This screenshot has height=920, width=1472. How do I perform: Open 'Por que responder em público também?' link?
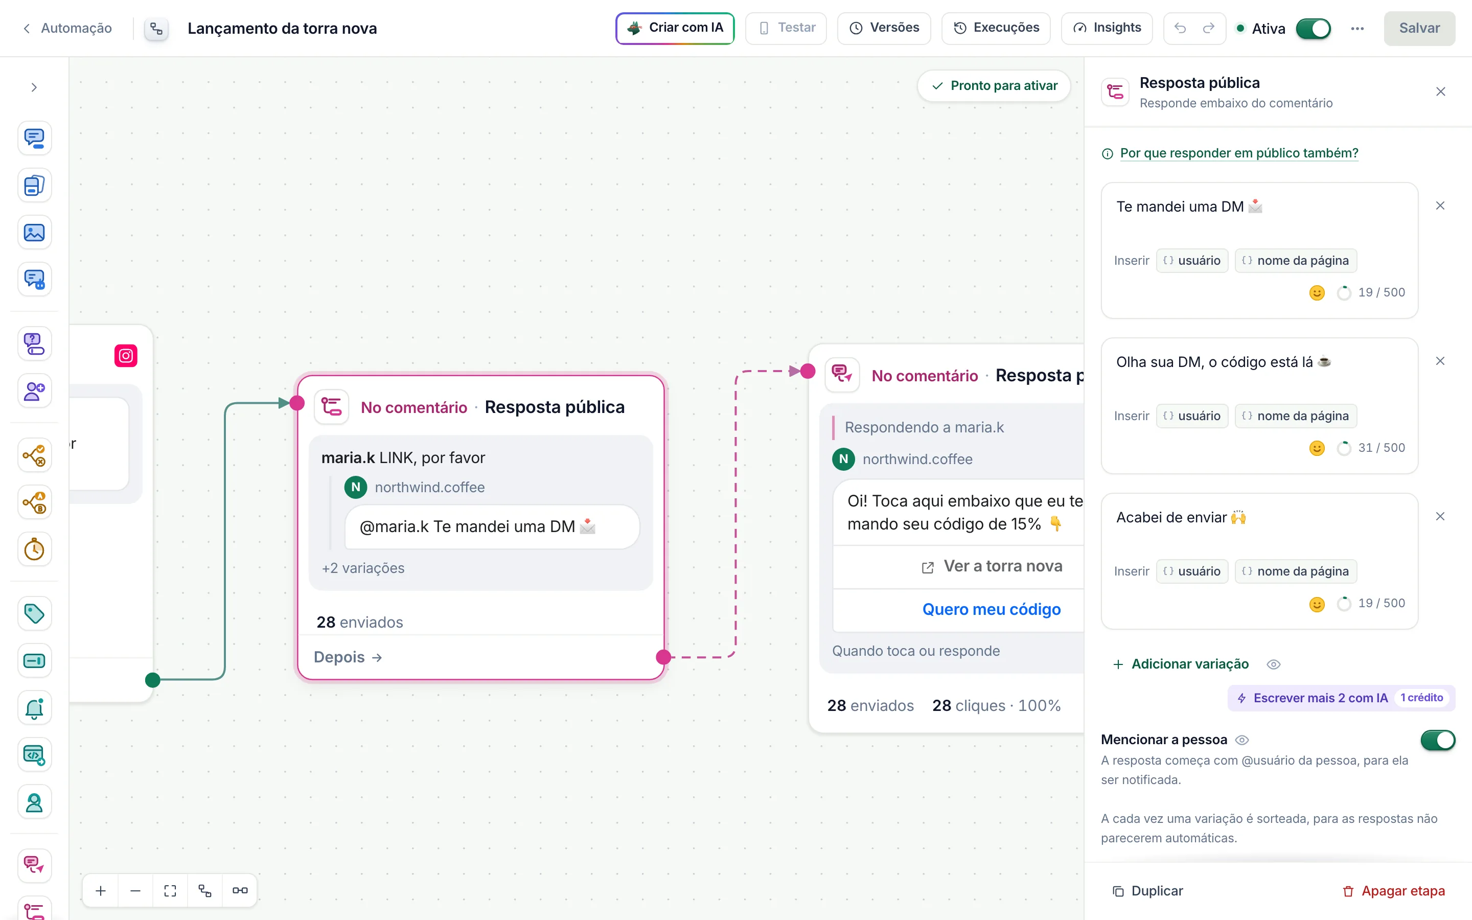coord(1238,153)
